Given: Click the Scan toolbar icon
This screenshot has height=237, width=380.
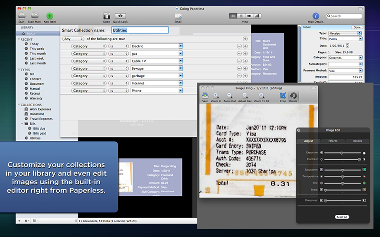Looking at the screenshot, I should point(21,16).
